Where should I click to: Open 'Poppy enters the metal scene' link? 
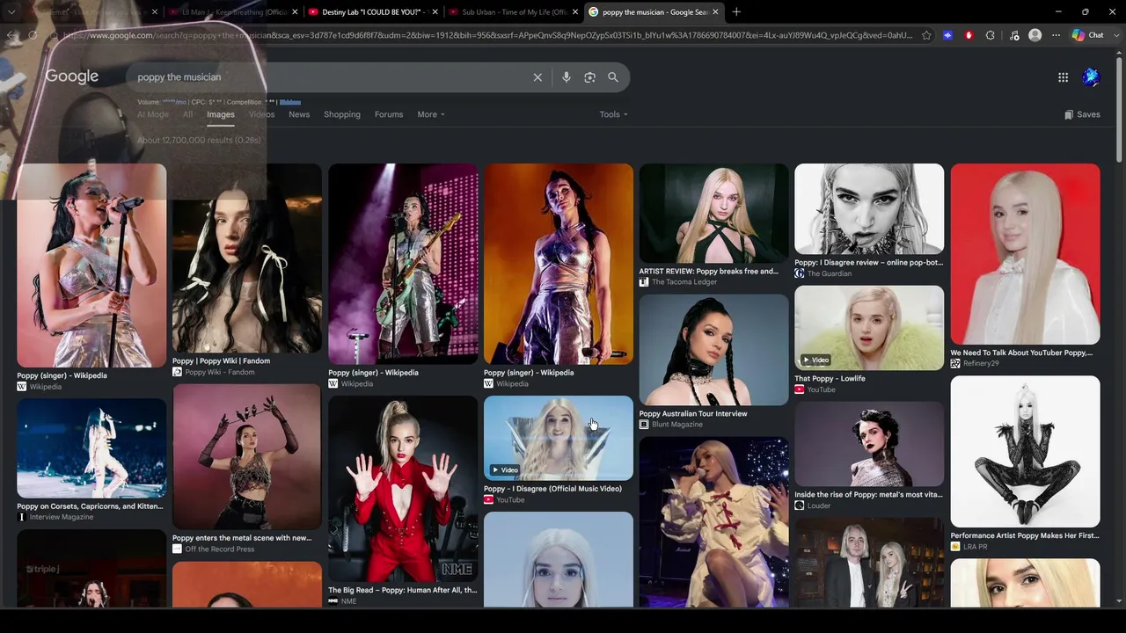[x=242, y=537]
